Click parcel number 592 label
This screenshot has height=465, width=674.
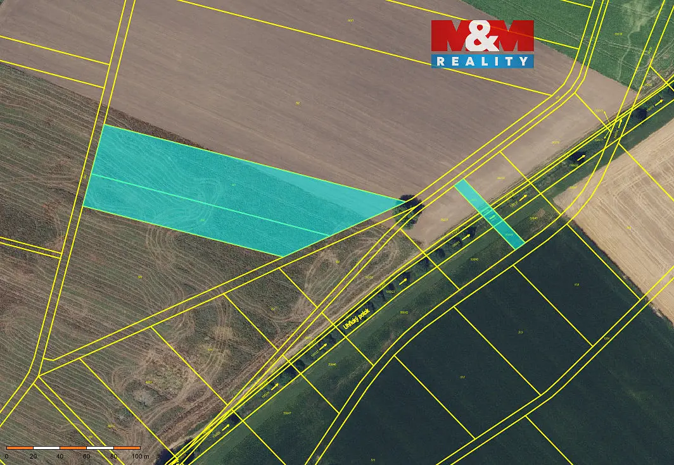298,103
